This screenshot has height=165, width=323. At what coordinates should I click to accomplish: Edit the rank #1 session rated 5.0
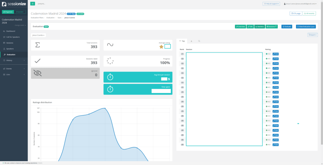click(275, 54)
